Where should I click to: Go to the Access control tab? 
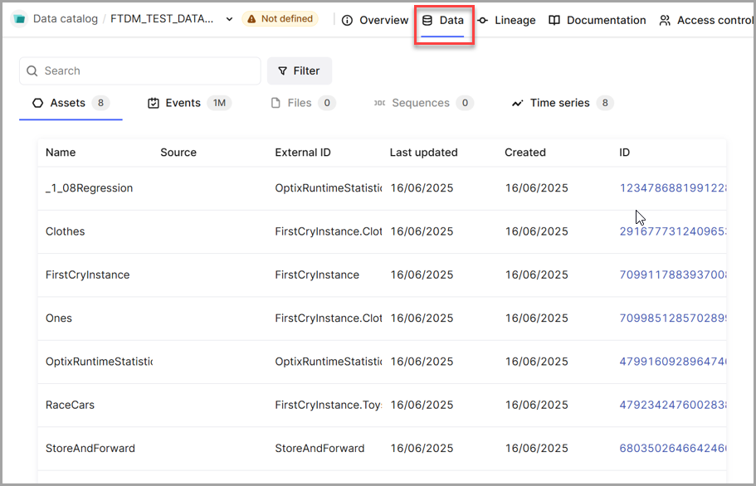point(706,20)
